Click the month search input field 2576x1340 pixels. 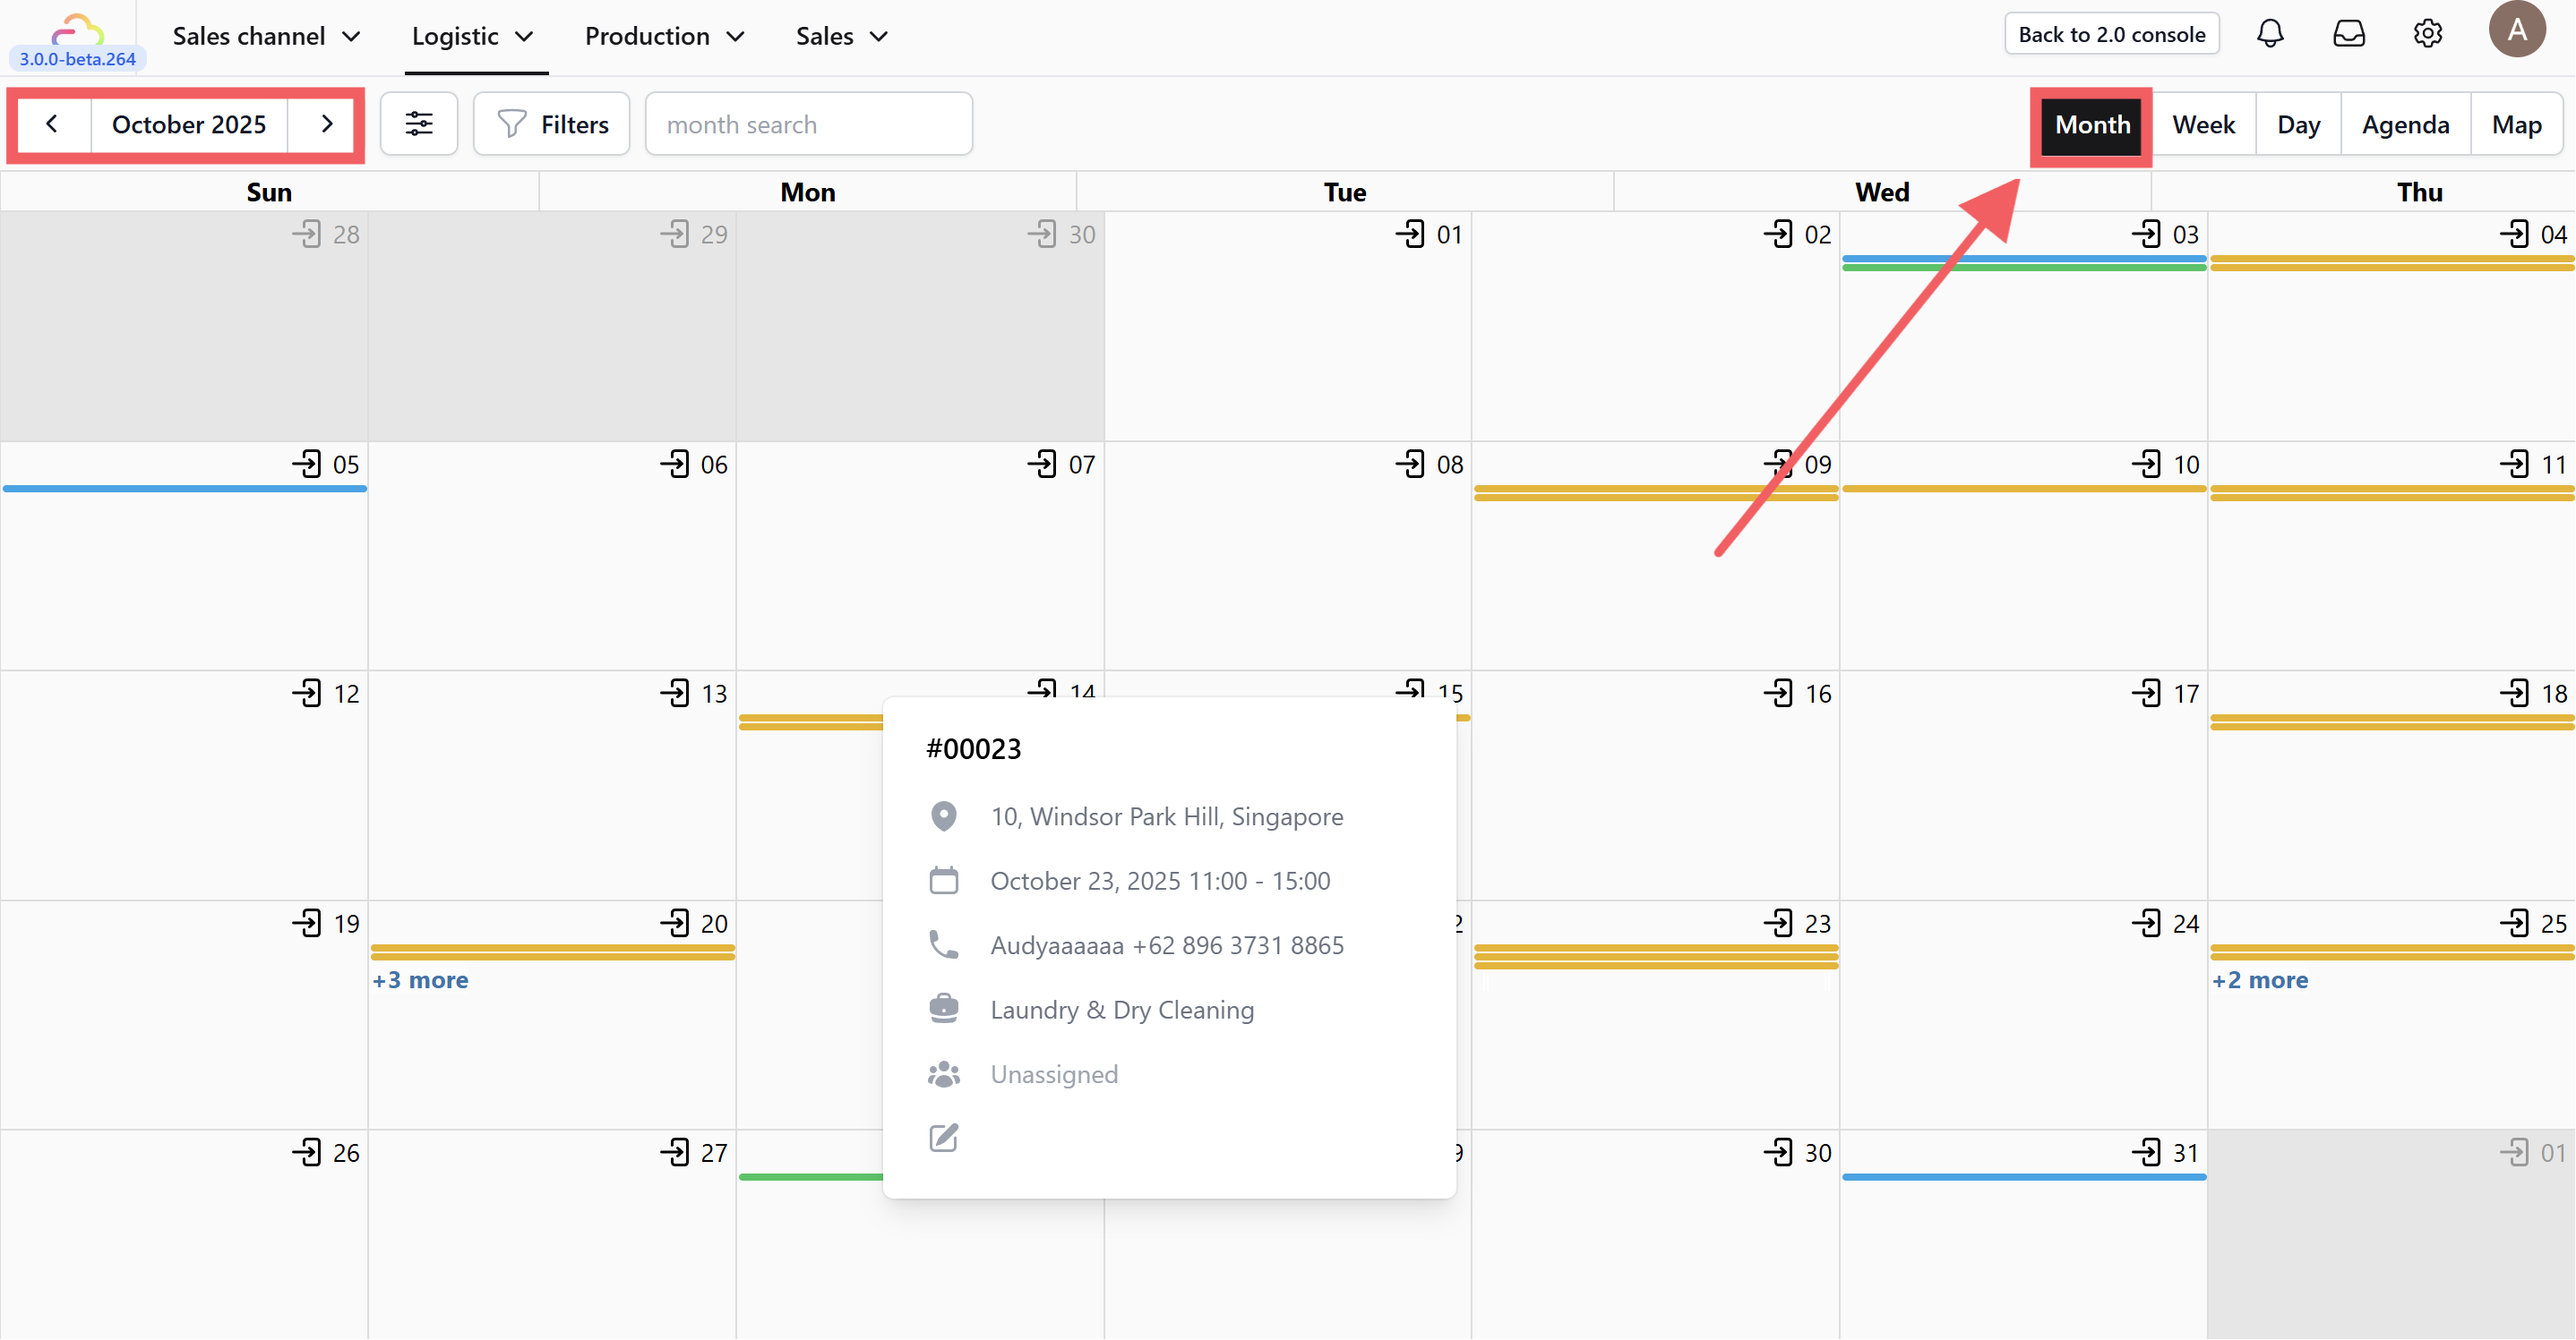click(808, 124)
